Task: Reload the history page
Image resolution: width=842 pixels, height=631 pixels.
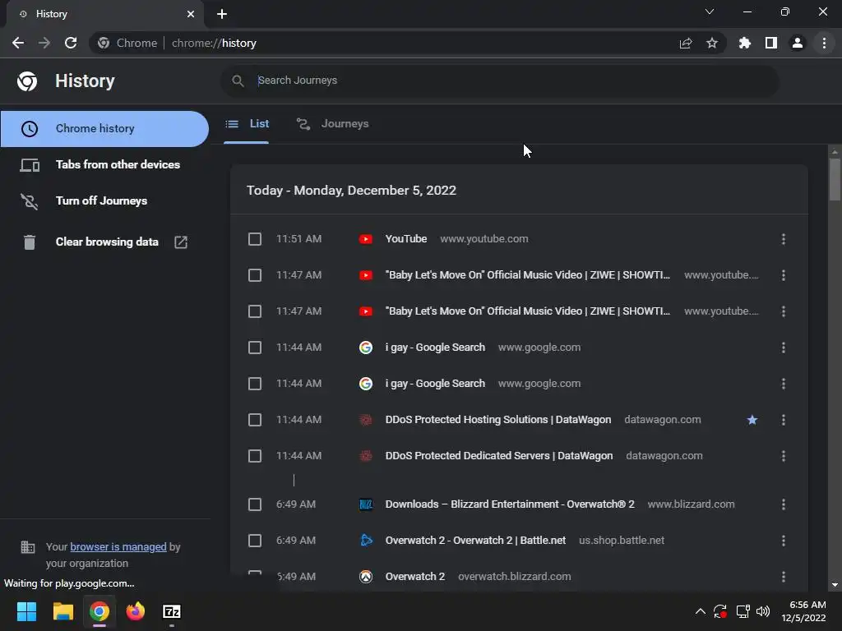Action: point(71,43)
